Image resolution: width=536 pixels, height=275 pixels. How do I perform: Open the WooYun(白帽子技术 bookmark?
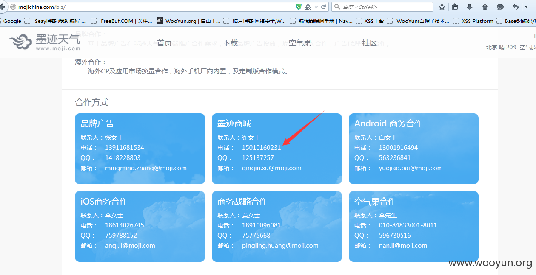[x=419, y=21]
